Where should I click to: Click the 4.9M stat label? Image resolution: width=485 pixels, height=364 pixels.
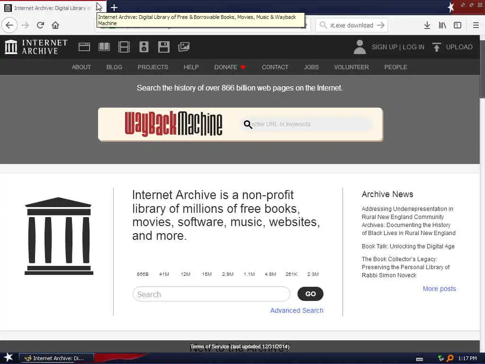270,274
